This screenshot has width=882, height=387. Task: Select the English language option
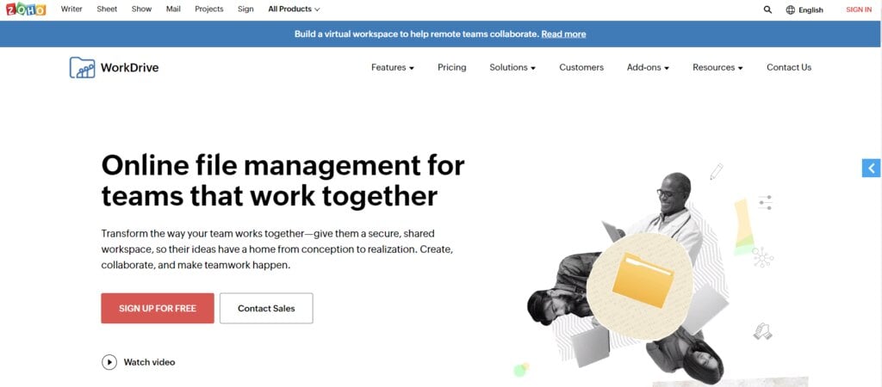[811, 10]
